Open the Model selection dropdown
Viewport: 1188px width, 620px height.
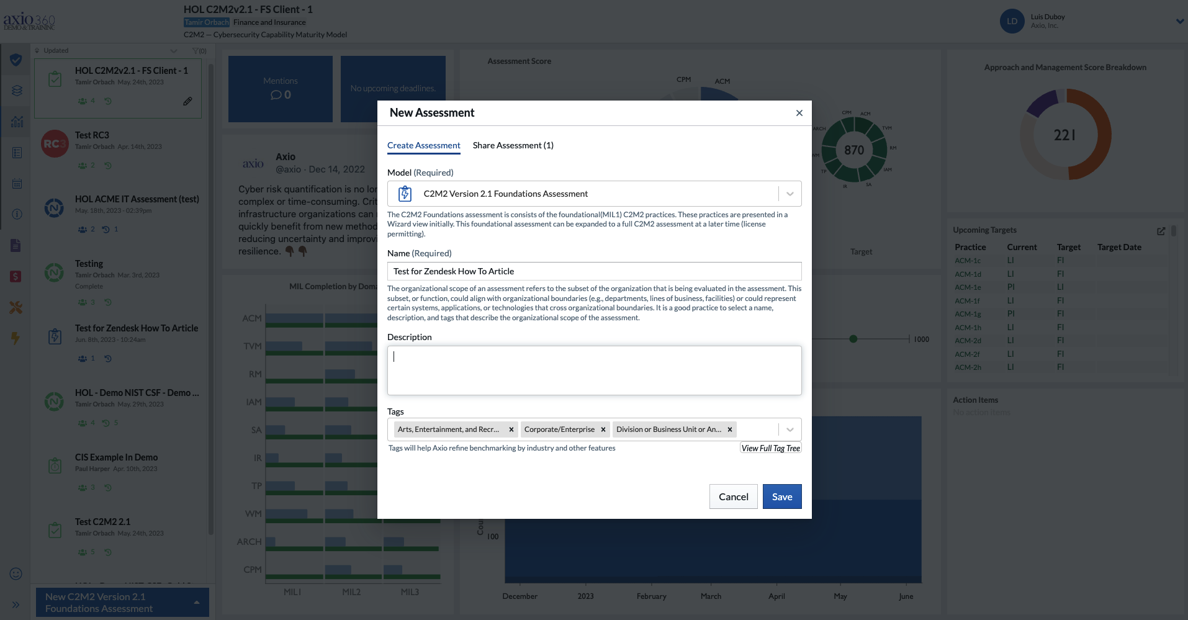click(789, 193)
